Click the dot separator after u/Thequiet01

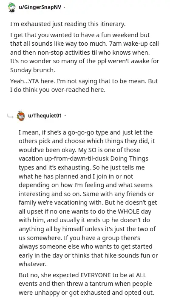point(65,116)
